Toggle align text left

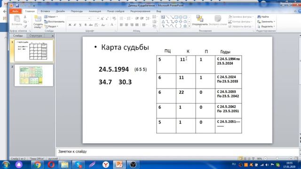121,25
